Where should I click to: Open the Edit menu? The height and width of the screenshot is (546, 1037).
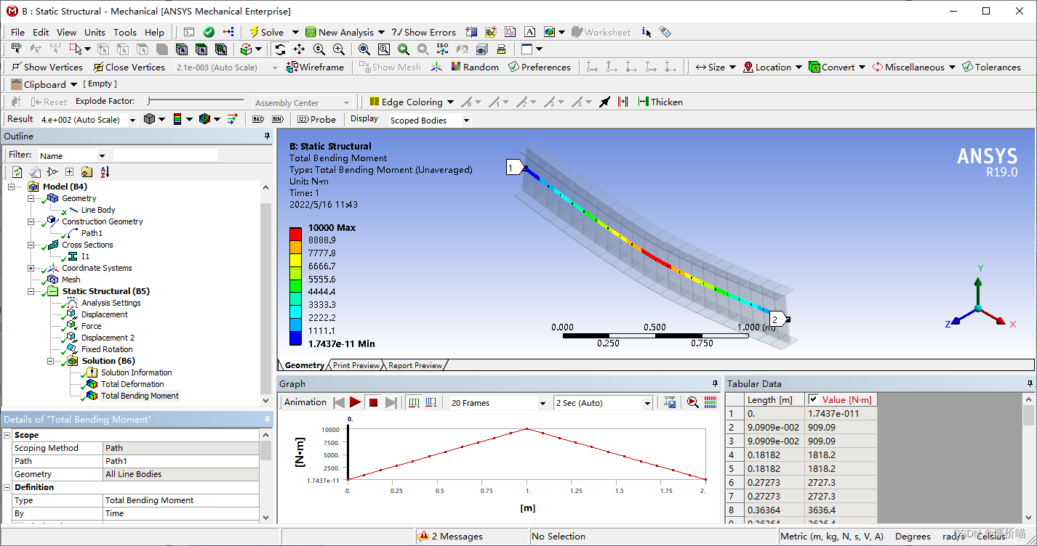pos(41,32)
